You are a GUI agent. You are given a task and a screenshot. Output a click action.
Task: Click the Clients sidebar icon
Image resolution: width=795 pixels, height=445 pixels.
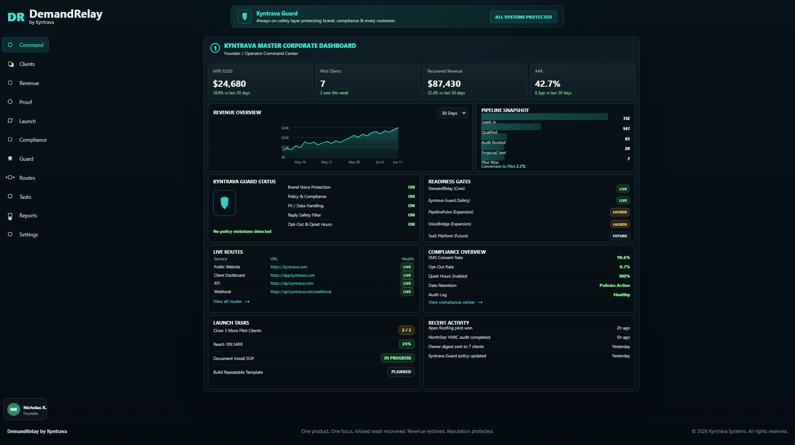click(x=11, y=64)
